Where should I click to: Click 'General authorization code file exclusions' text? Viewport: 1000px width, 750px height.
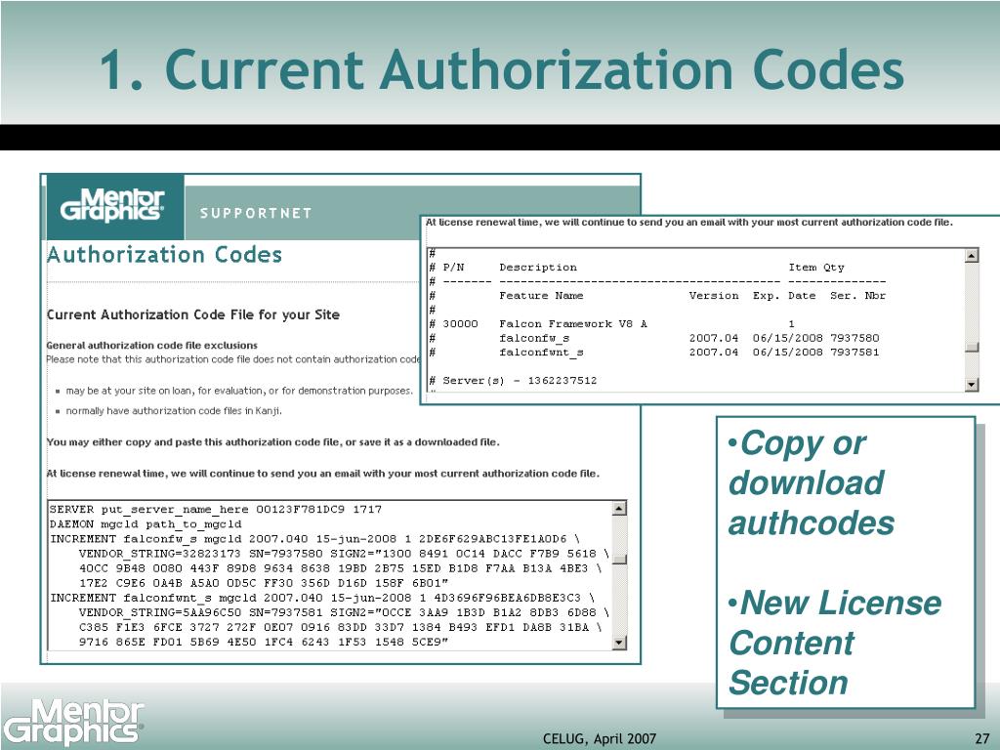point(151,345)
